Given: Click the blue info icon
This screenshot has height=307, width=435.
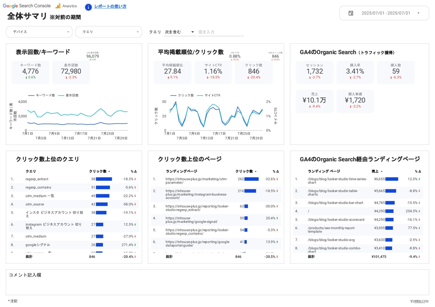Looking at the screenshot, I should [x=88, y=7].
